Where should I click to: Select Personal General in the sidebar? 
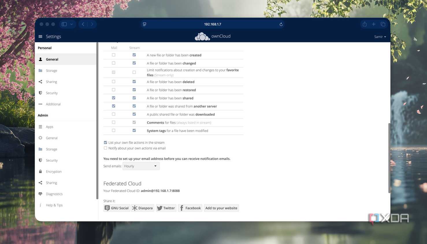click(66, 59)
